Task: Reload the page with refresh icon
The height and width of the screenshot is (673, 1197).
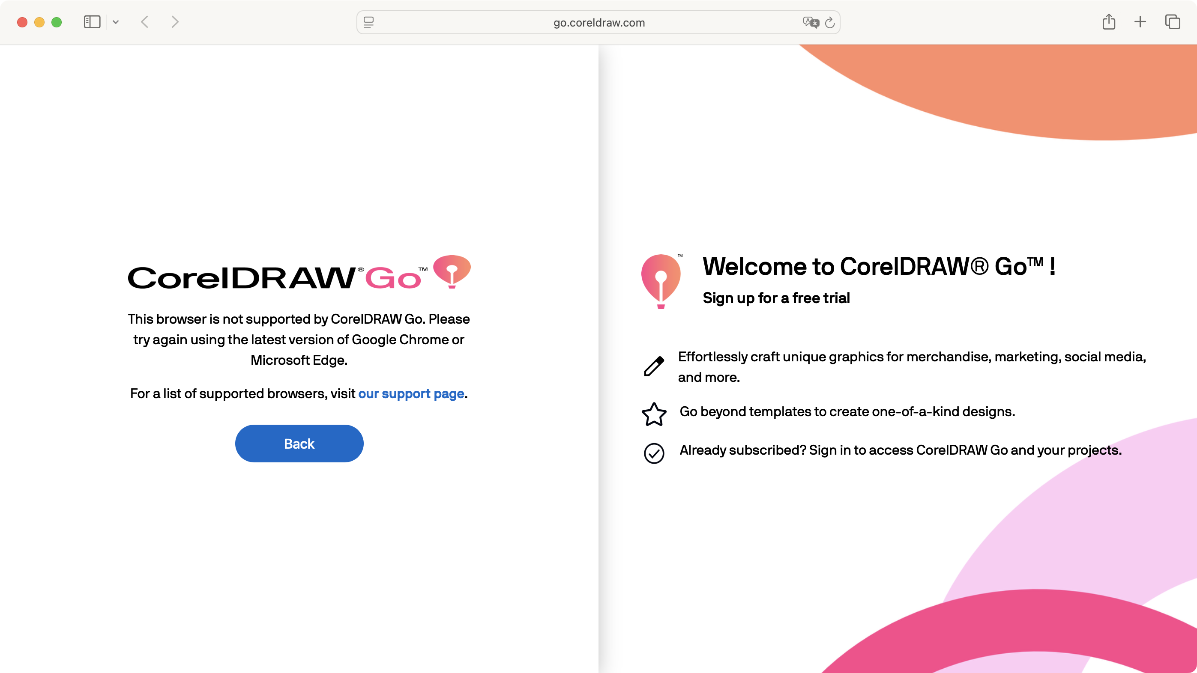Action: [830, 22]
